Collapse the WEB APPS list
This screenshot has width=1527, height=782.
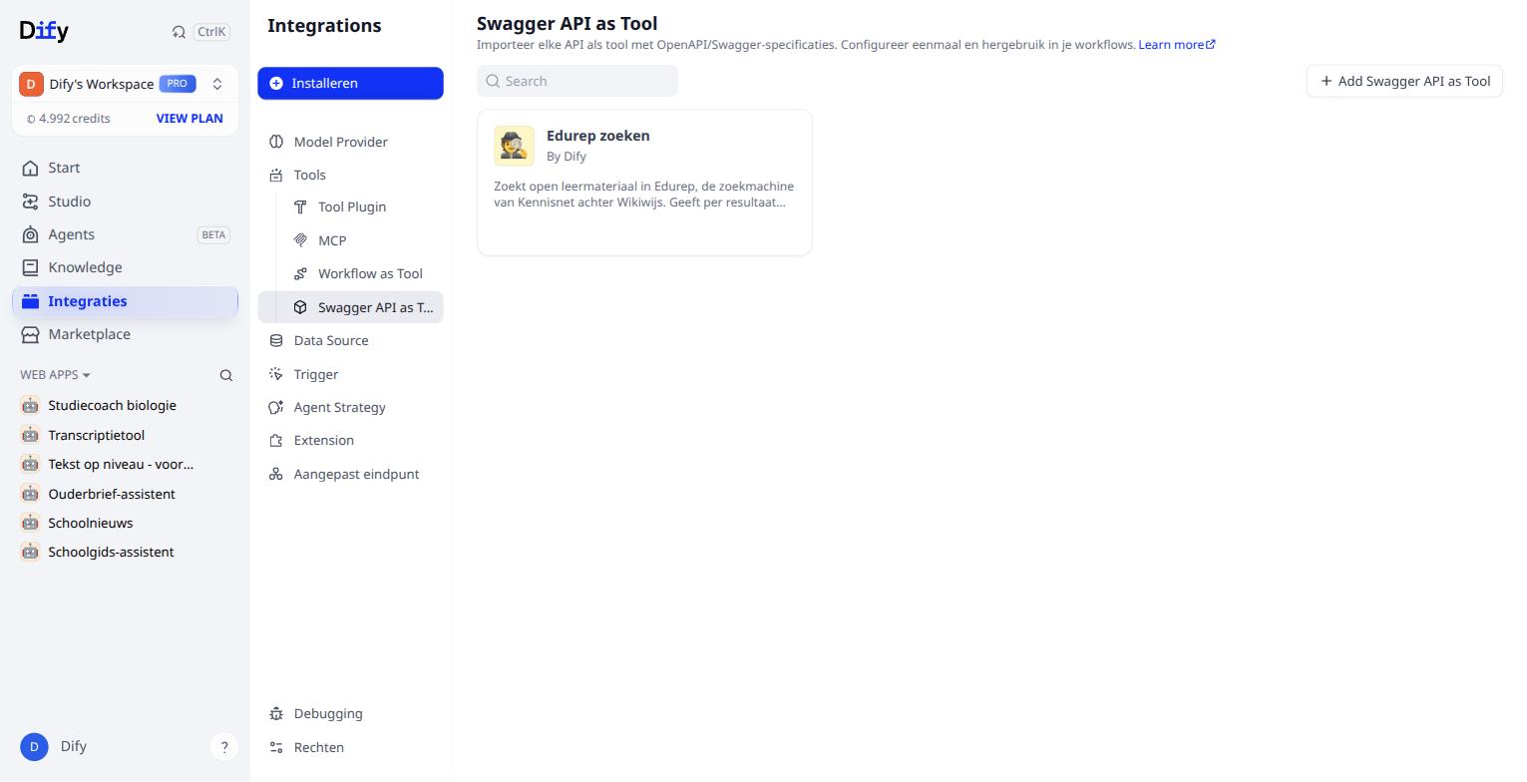click(55, 375)
